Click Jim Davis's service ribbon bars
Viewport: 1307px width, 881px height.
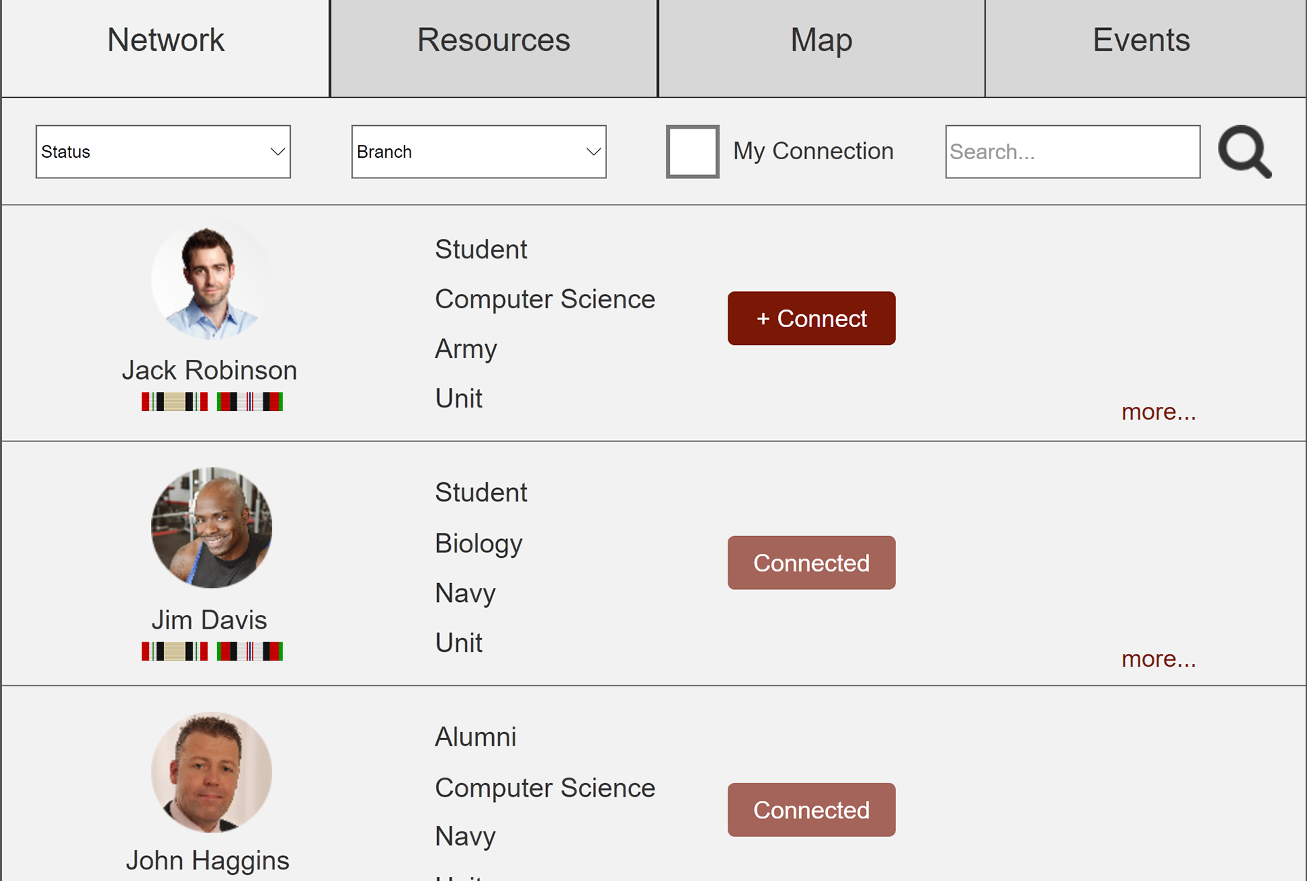(212, 651)
